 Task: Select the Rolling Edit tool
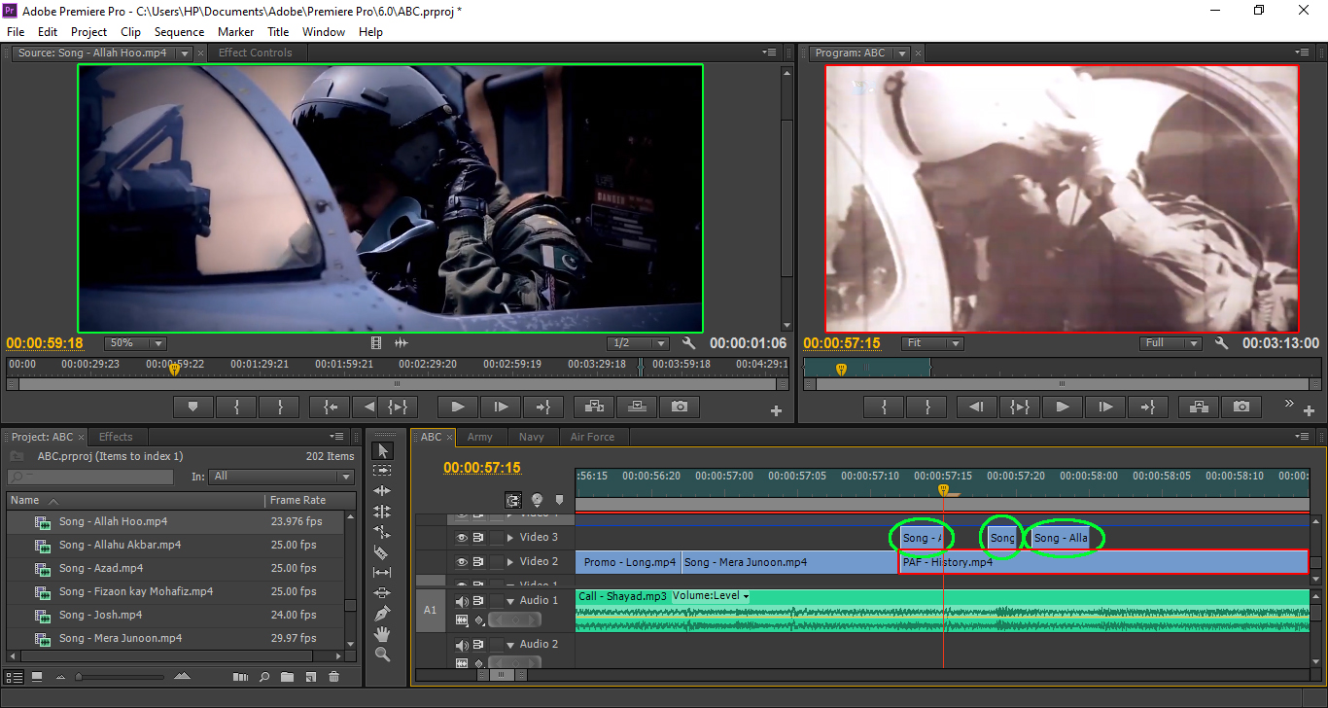tap(382, 512)
